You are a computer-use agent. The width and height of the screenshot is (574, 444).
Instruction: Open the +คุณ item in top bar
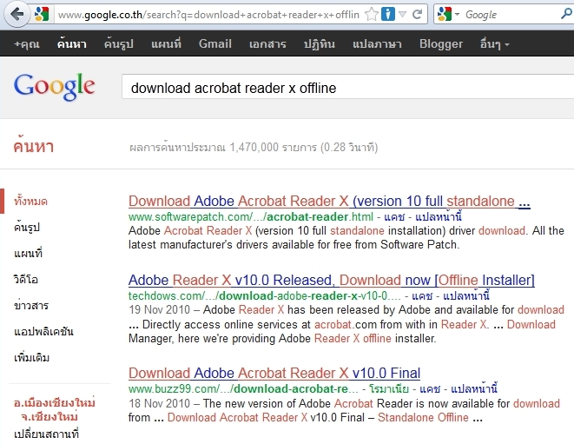pos(27,44)
